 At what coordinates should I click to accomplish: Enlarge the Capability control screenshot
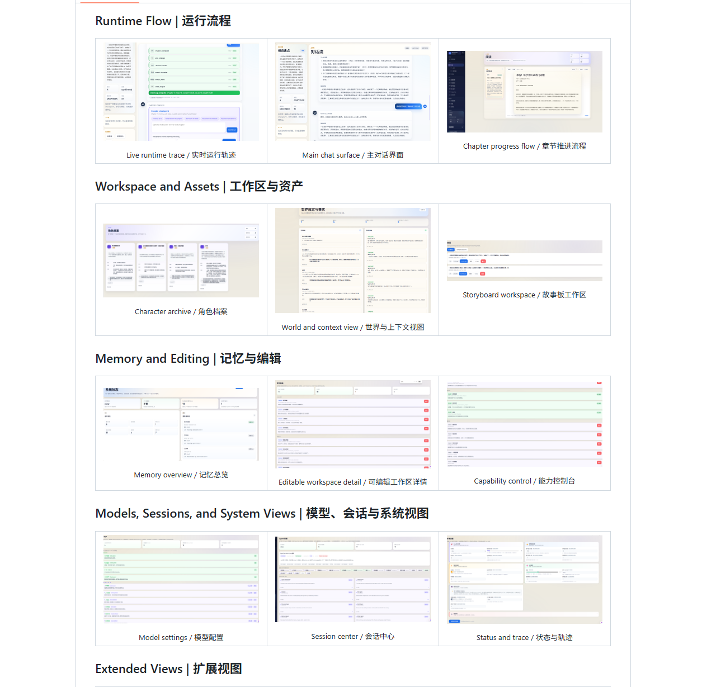[x=524, y=424]
